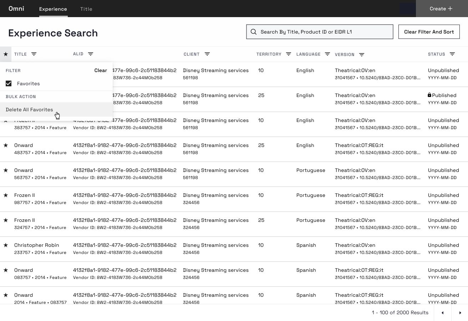Toggle favorite star on Onward 483757 row
The width and height of the screenshot is (468, 321).
tap(6, 146)
